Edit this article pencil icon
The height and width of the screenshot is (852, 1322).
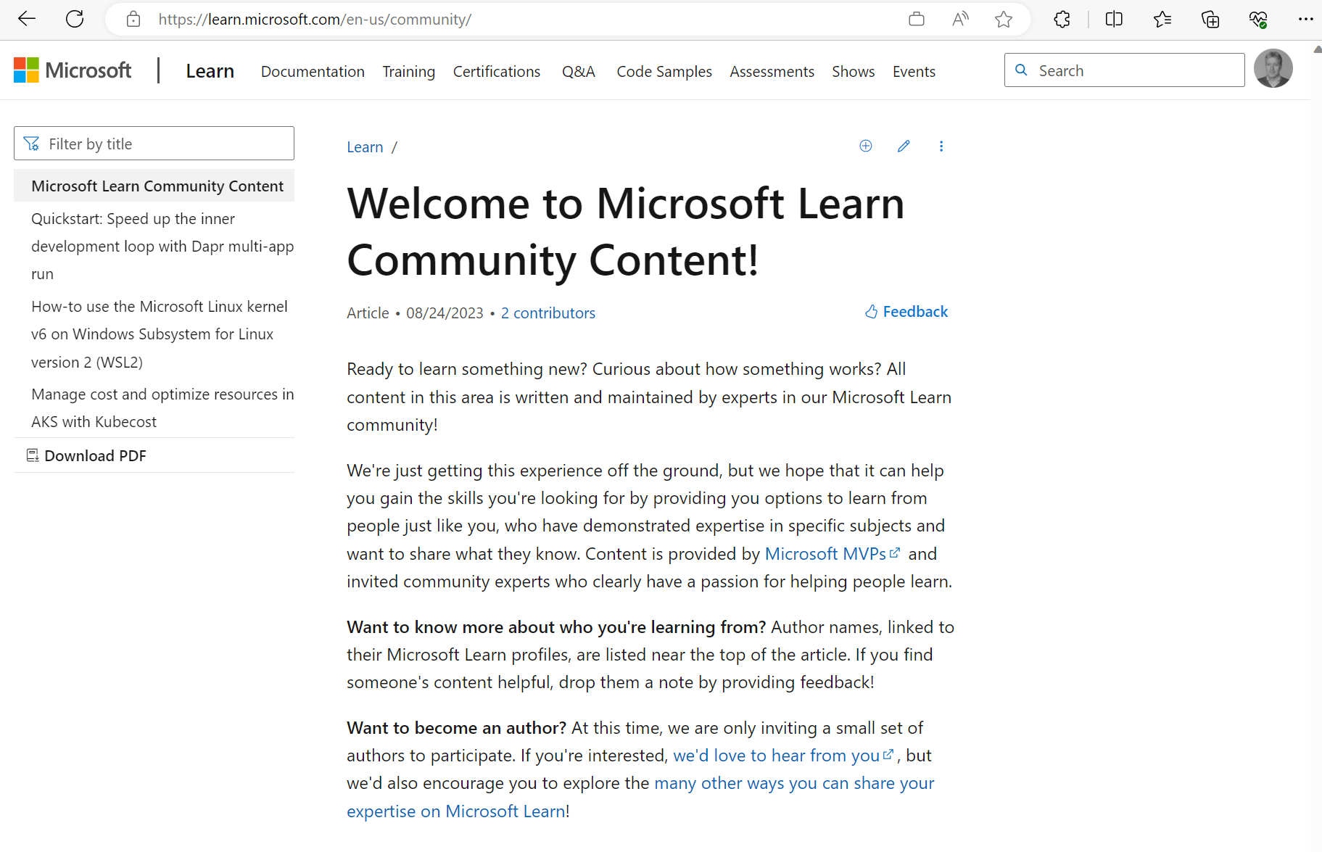point(904,146)
